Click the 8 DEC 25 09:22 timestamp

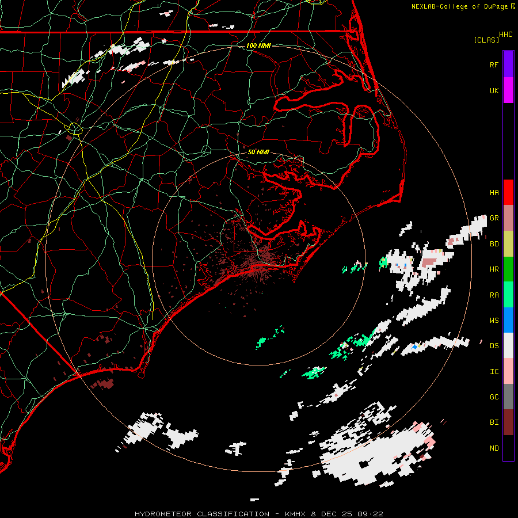[x=347, y=514]
